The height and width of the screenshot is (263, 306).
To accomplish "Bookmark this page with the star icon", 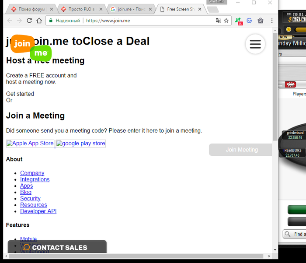I will tap(226, 21).
